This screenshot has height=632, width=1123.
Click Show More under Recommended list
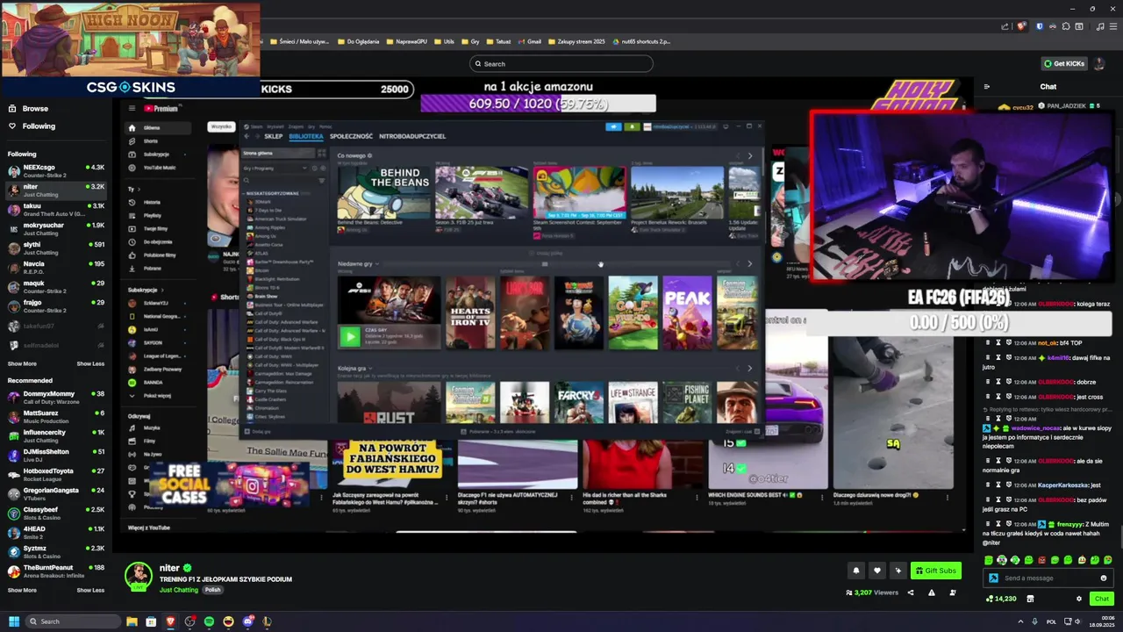pyautogui.click(x=23, y=590)
